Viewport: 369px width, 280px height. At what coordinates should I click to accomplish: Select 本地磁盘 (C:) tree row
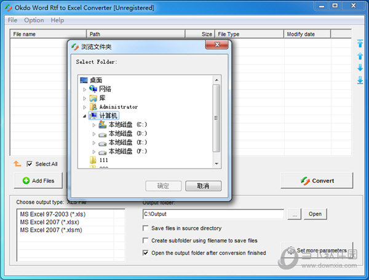click(128, 124)
